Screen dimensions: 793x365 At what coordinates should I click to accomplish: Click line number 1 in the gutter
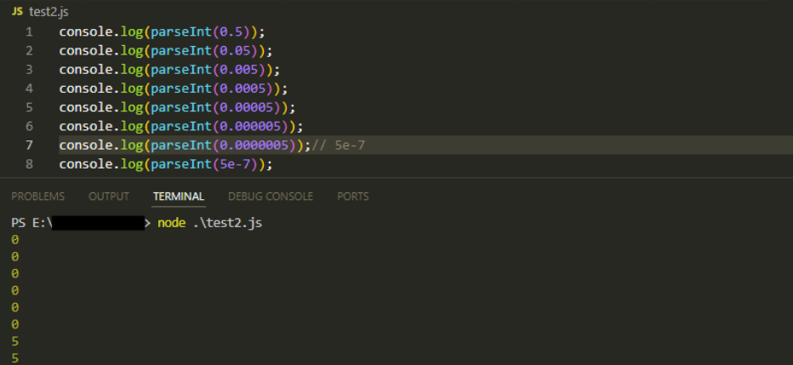coord(29,31)
